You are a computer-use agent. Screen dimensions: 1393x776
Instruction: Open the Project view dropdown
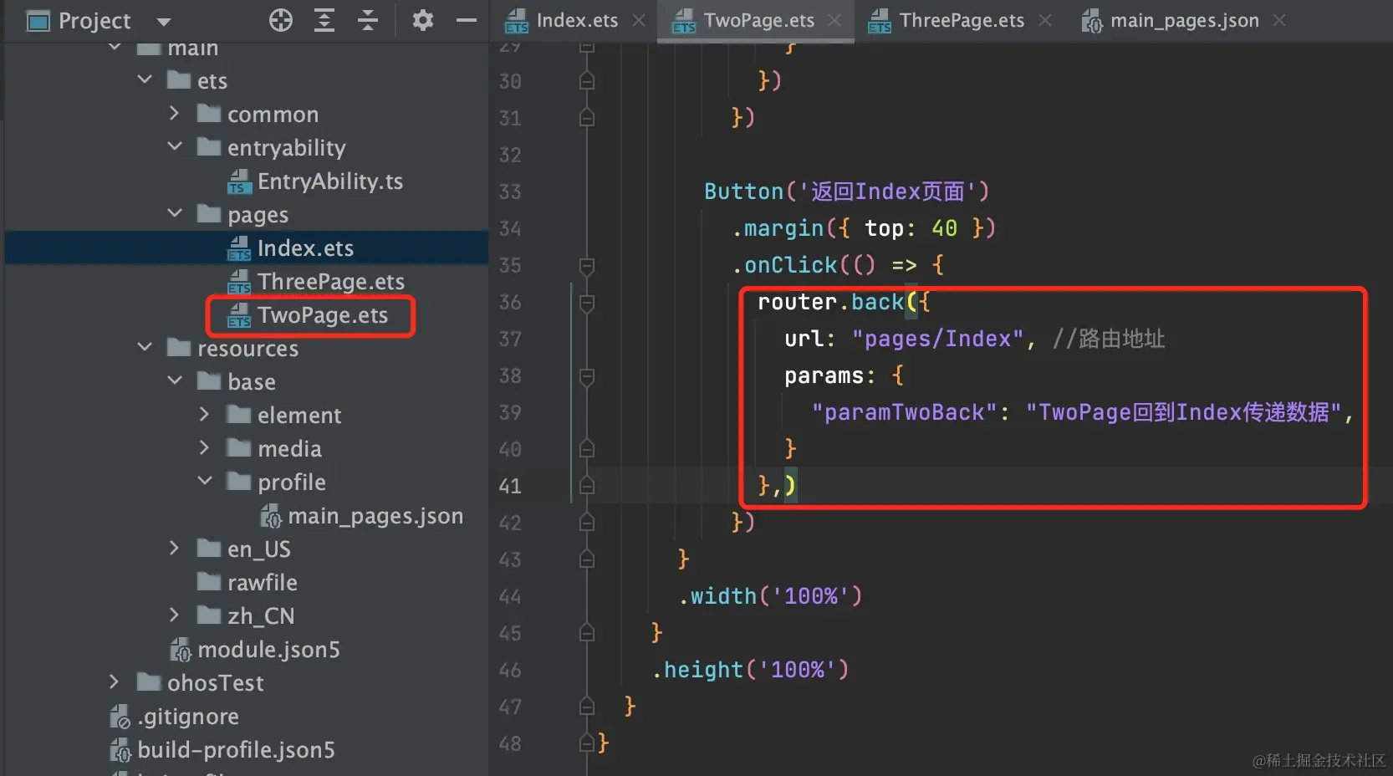pyautogui.click(x=164, y=22)
